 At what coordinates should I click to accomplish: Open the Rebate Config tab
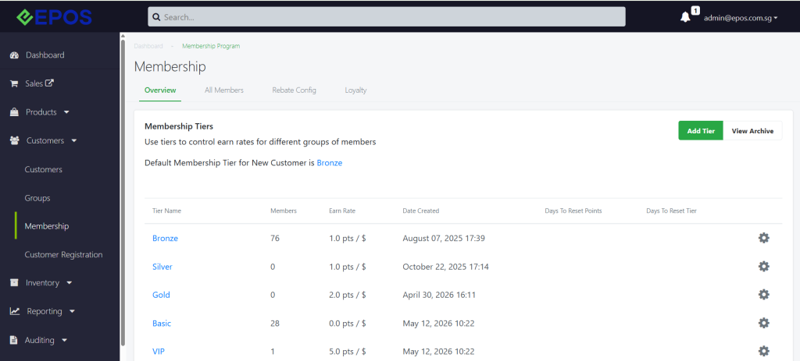click(x=294, y=90)
